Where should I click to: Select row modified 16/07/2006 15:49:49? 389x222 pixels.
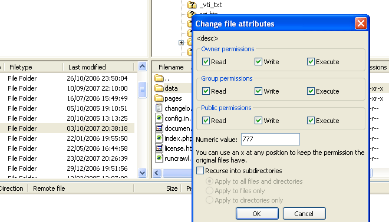pyautogui.click(x=67, y=98)
